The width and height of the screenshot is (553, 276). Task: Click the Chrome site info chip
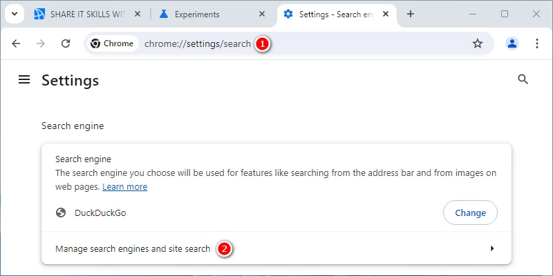click(x=113, y=43)
